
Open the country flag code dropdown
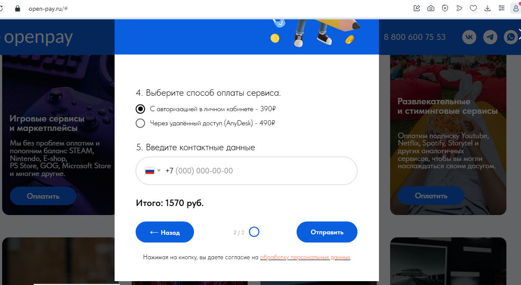click(x=152, y=171)
